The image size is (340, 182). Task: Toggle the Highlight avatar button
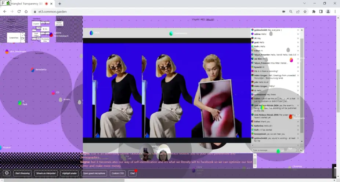click(69, 173)
